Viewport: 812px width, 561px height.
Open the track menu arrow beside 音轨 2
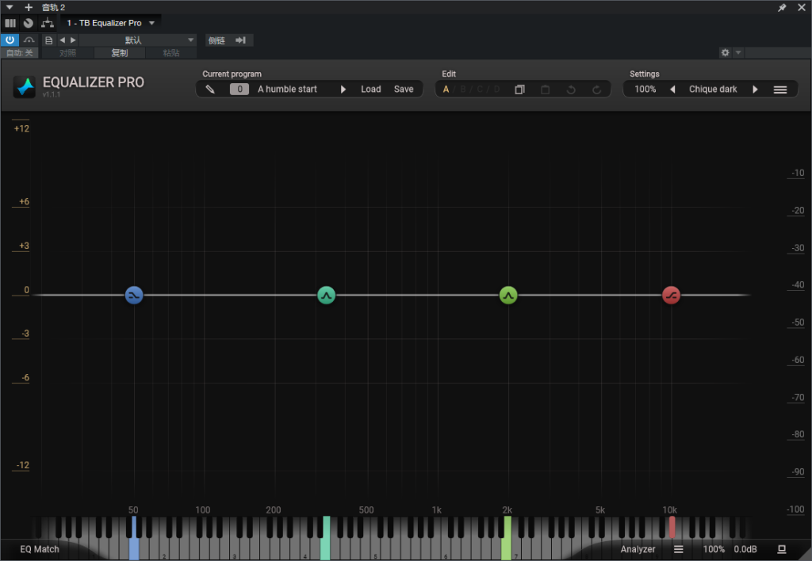[10, 7]
